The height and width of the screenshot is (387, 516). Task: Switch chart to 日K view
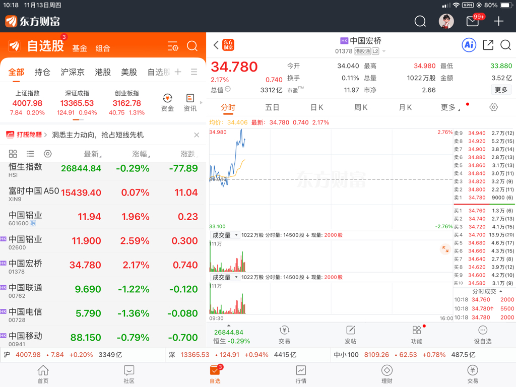click(x=316, y=107)
